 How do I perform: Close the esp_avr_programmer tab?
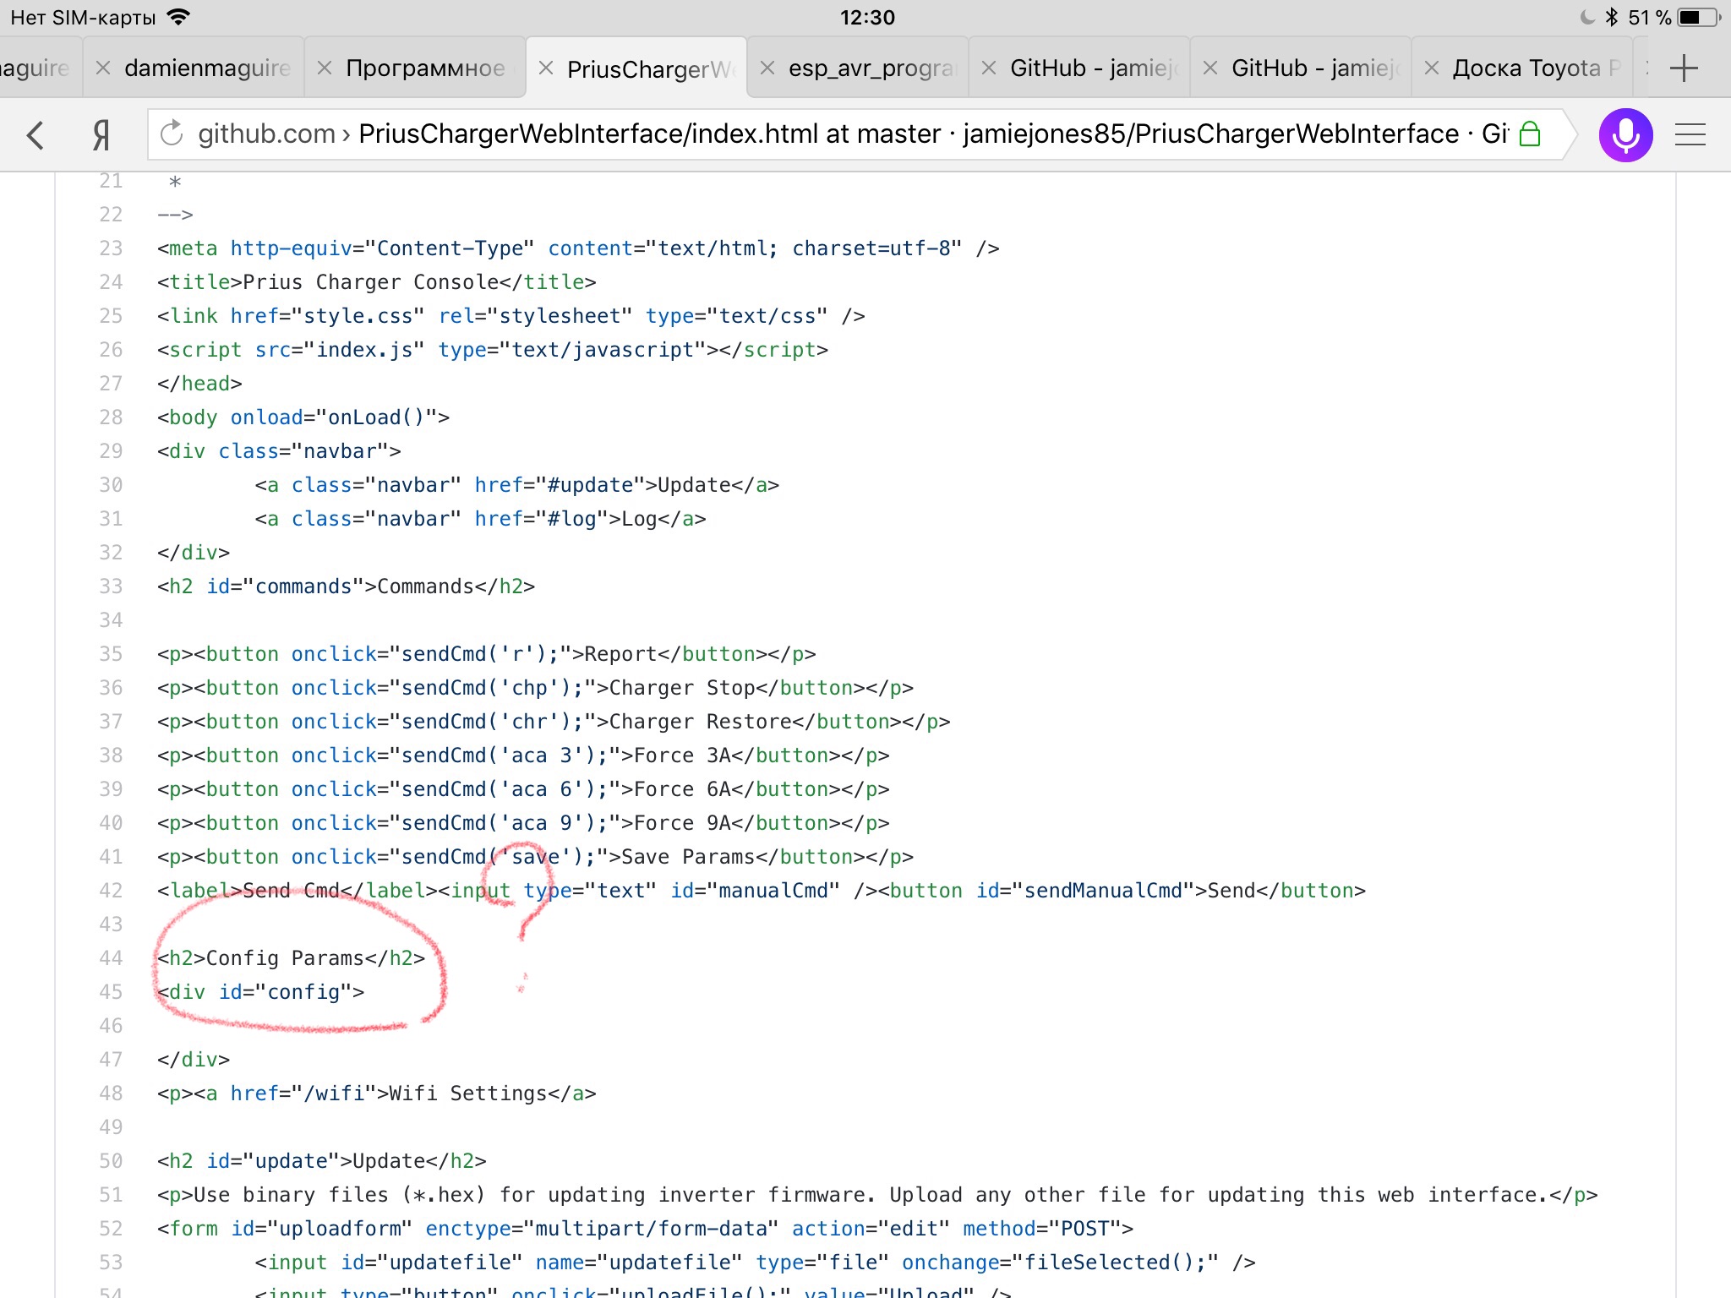(x=767, y=68)
